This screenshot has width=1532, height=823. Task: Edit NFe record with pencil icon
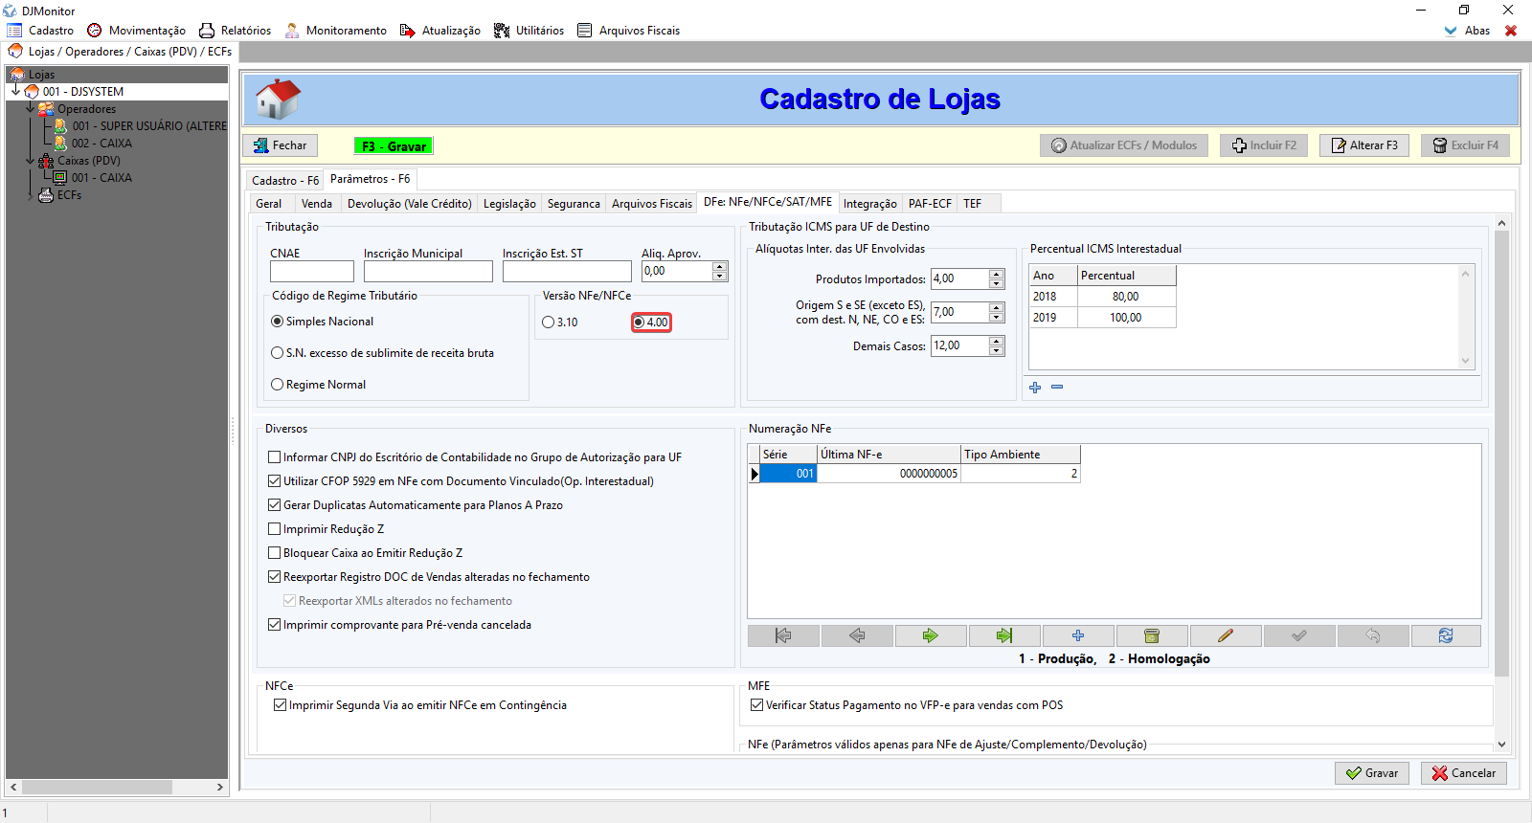point(1225,635)
